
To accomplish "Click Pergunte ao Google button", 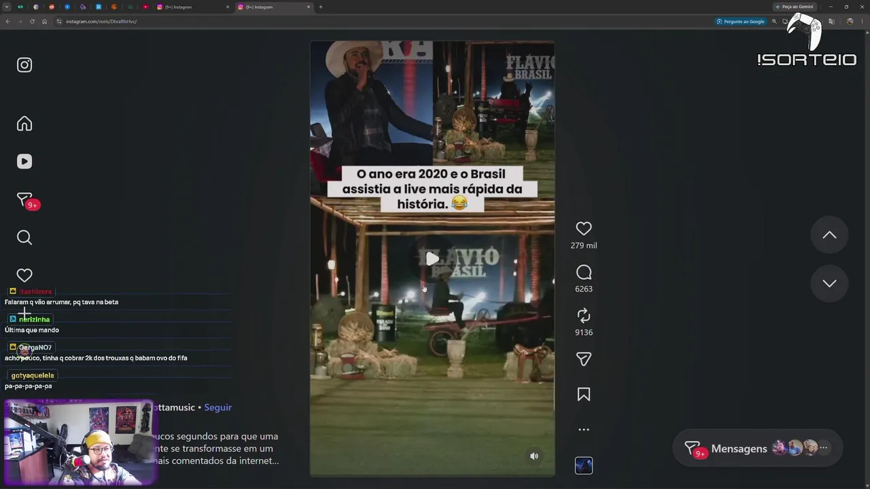I will point(741,21).
